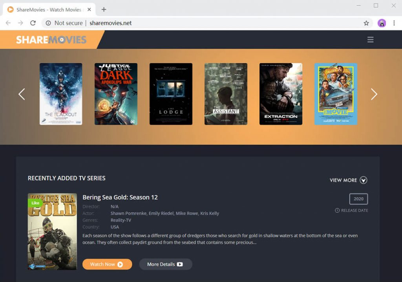Bookmark the page with the star icon

tap(366, 23)
